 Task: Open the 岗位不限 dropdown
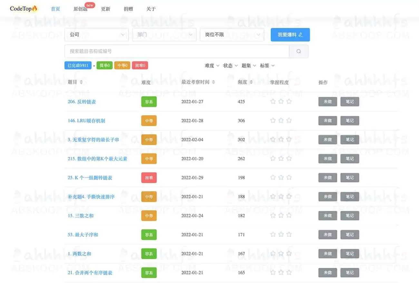(232, 34)
